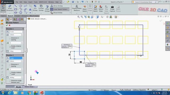Viewport: 170px width, 95px height.
Task: Accept the Linear Pattern with green checkmark
Action: coord(7,25)
